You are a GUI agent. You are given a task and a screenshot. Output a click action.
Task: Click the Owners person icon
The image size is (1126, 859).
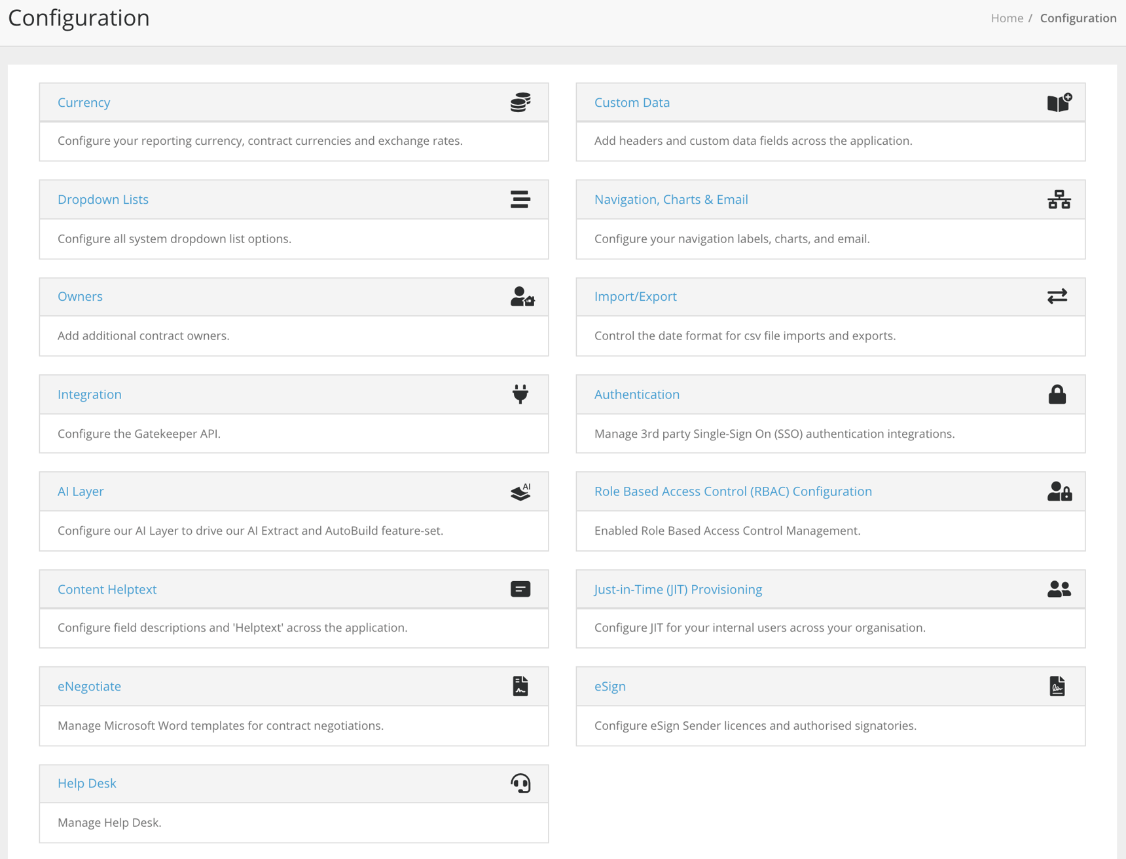(521, 297)
